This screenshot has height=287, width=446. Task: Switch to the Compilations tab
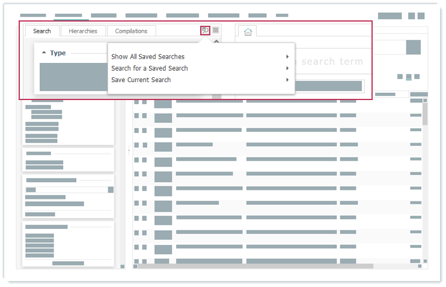(x=131, y=31)
